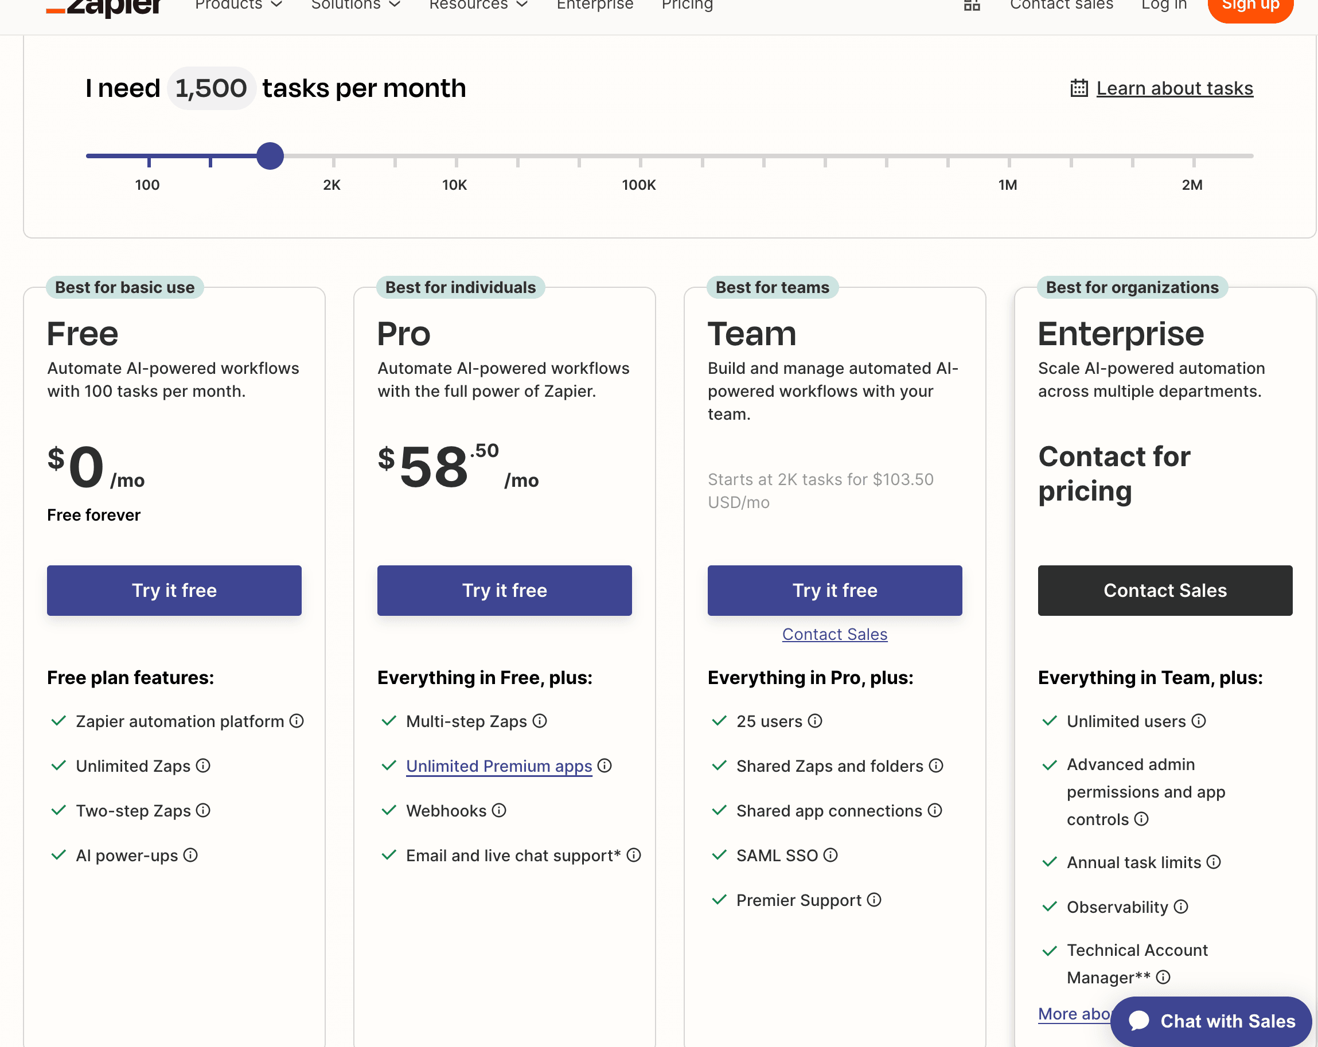
Task: Click the Free forever text
Action: (93, 515)
